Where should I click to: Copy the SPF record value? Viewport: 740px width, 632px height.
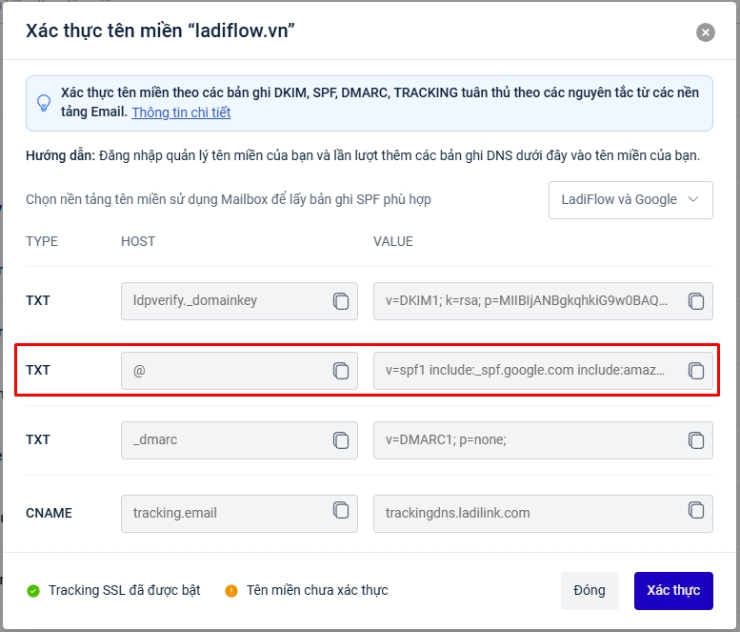tap(696, 371)
